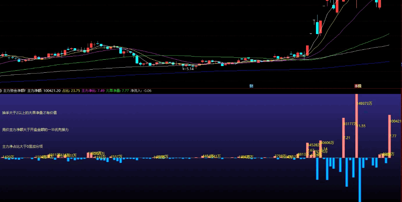Click the 2557万 bar label

pos(117,157)
